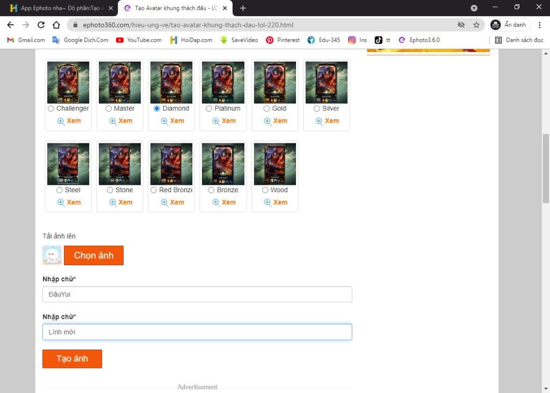Select the Red Bronze radio option
This screenshot has height=393, width=550.
coord(153,190)
